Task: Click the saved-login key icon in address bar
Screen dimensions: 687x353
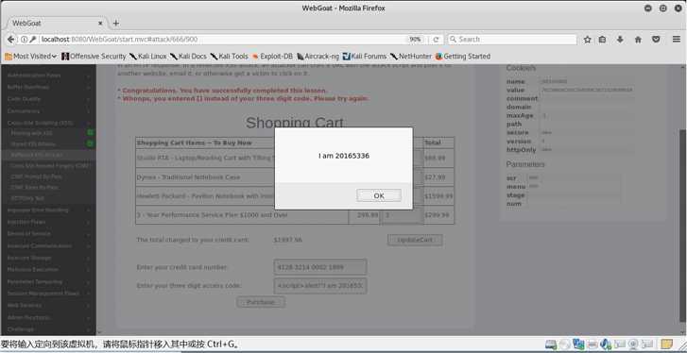Action: [x=32, y=40]
